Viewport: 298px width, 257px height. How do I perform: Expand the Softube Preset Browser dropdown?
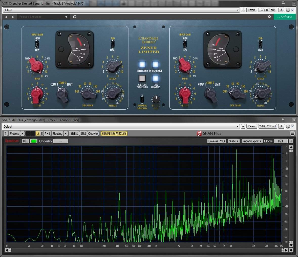[x=66, y=17]
